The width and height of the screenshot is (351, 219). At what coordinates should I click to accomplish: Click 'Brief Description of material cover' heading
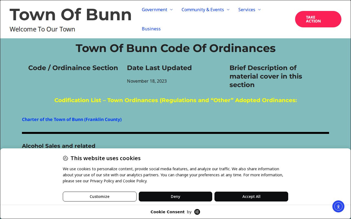266,76
